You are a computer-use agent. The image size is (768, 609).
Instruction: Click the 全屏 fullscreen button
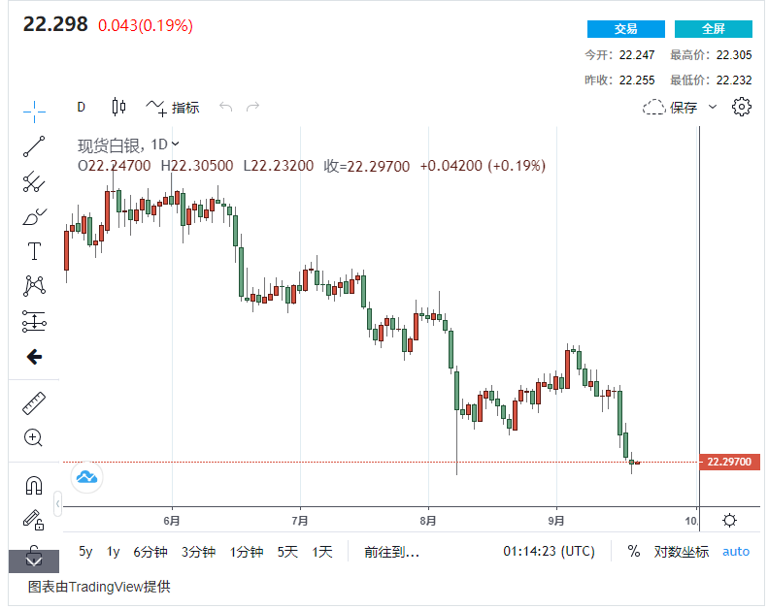[x=713, y=29]
